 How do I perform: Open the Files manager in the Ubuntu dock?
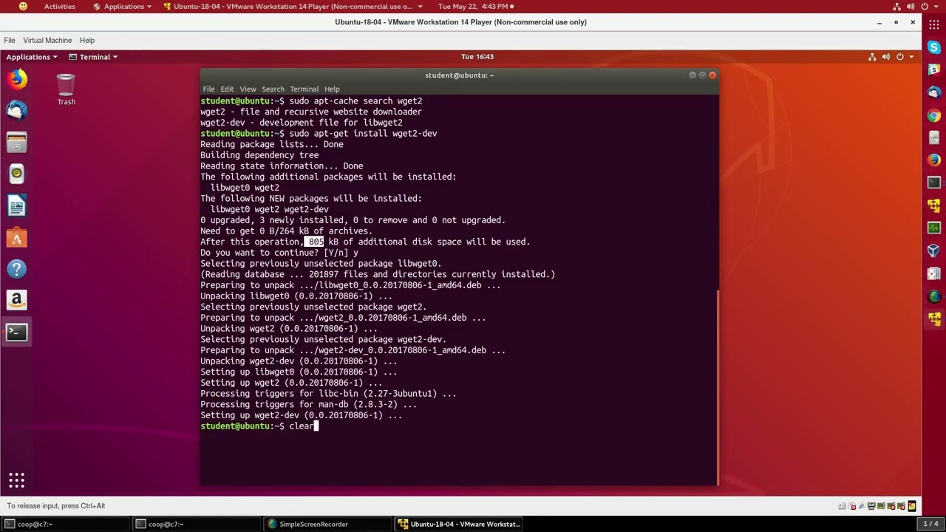click(x=16, y=142)
